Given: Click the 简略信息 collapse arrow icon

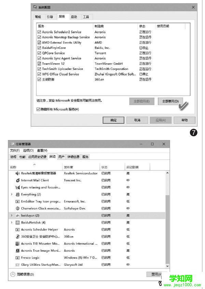Looking at the screenshot, I should pyautogui.click(x=13, y=275).
